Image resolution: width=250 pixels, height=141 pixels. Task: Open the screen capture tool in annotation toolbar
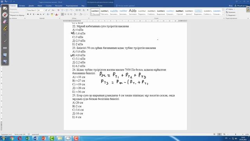tap(5, 55)
